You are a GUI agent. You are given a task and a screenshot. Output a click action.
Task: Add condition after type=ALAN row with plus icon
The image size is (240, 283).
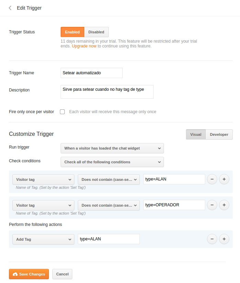(224, 179)
